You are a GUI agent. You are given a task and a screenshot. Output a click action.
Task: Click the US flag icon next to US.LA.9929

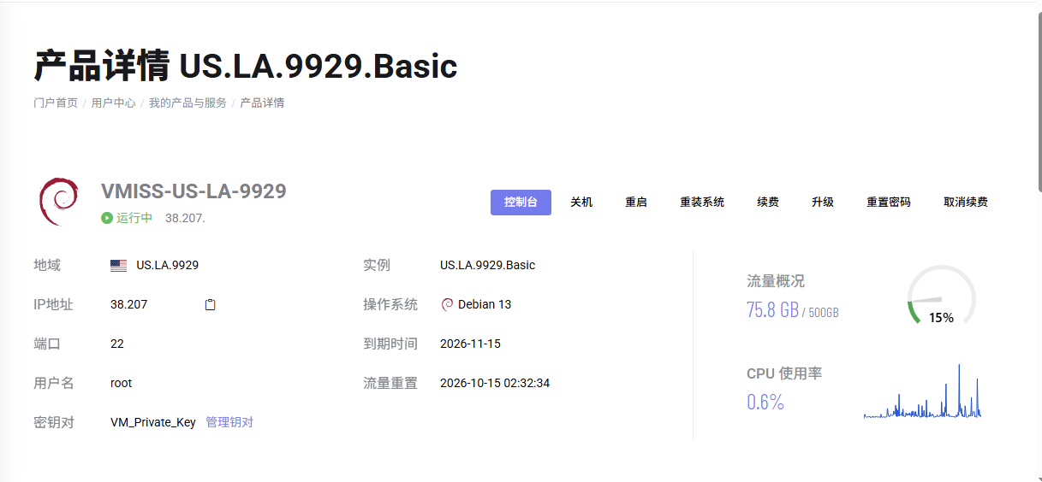click(119, 266)
